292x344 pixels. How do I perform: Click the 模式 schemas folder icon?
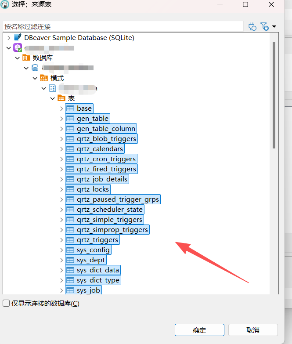click(x=44, y=78)
